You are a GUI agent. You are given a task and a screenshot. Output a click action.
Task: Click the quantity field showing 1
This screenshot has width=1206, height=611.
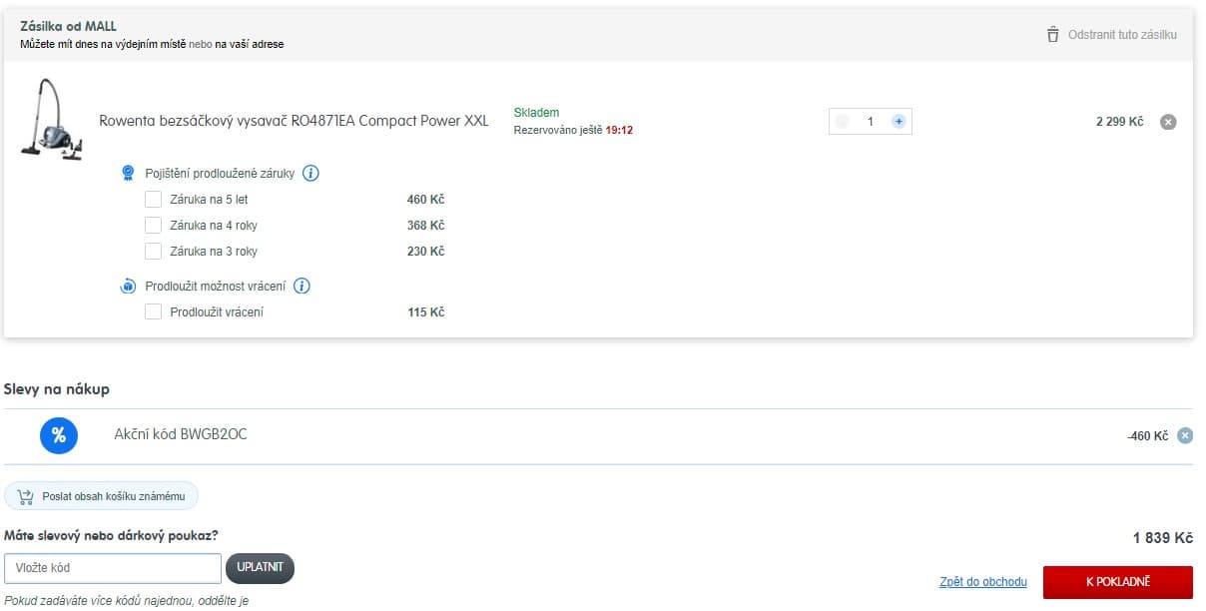click(871, 121)
